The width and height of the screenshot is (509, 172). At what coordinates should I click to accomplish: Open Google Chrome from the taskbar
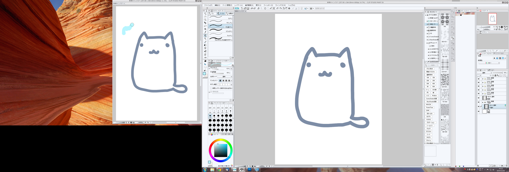click(219, 169)
